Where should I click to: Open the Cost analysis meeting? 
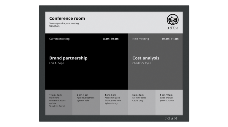coord(146,58)
